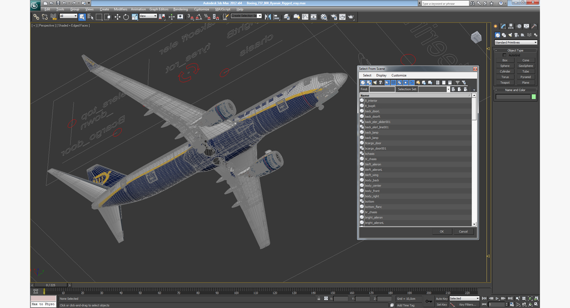The width and height of the screenshot is (570, 308).
Task: Toggle Display Bone Objects filter in dialog
Action: point(412,82)
